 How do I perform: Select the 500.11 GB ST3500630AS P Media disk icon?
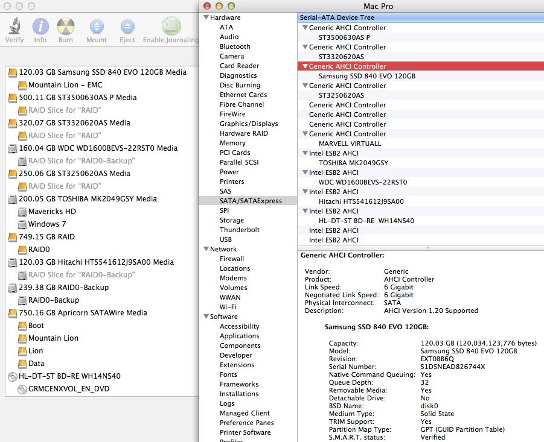[x=13, y=98]
